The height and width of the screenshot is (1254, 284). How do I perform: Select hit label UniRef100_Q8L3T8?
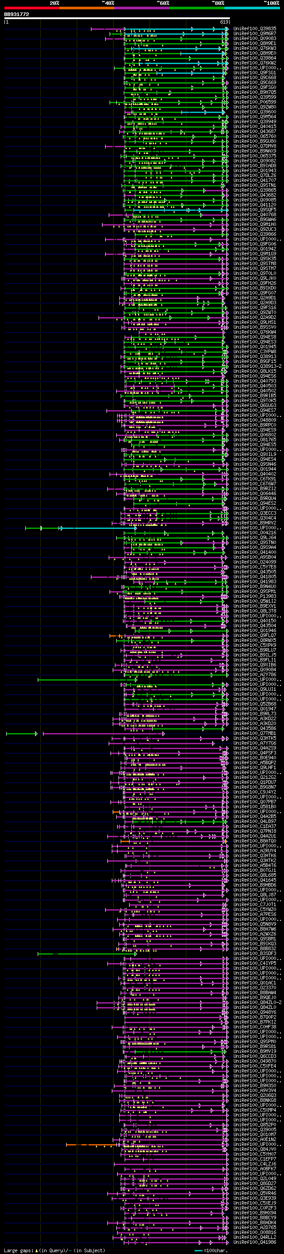click(x=254, y=611)
